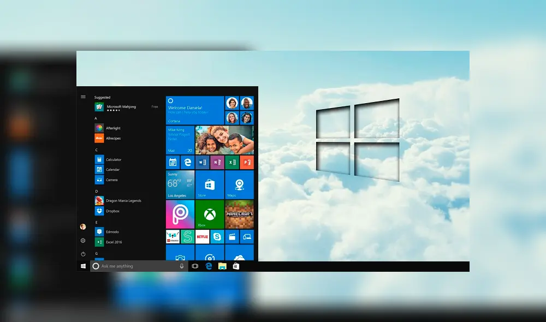Screen dimensions: 546x322
Task: Start Skype from its tile
Action: click(218, 236)
